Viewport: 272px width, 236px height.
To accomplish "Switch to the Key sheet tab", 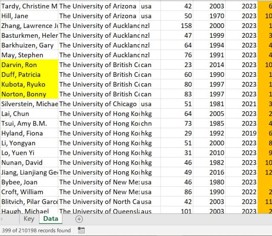I will [x=29, y=219].
